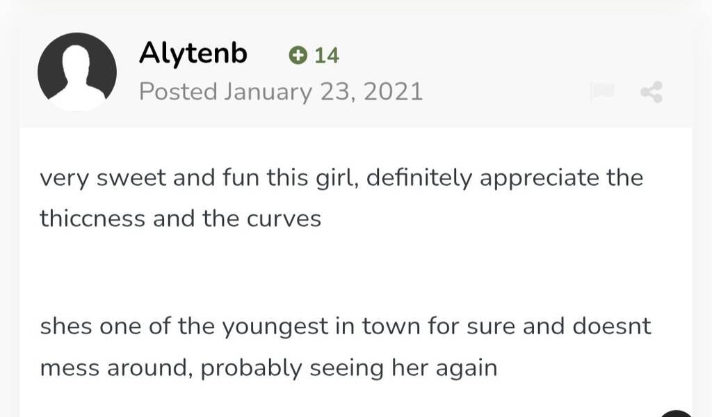Share this post via share icon

pos(652,92)
